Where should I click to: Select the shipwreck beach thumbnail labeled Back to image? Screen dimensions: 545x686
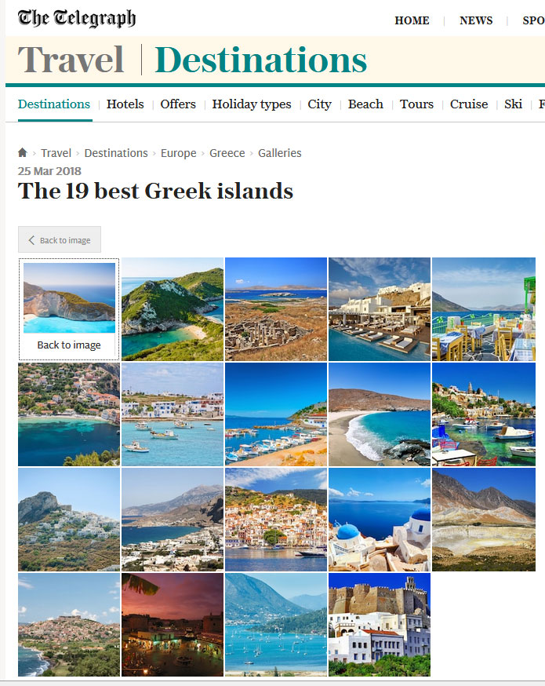click(x=69, y=309)
